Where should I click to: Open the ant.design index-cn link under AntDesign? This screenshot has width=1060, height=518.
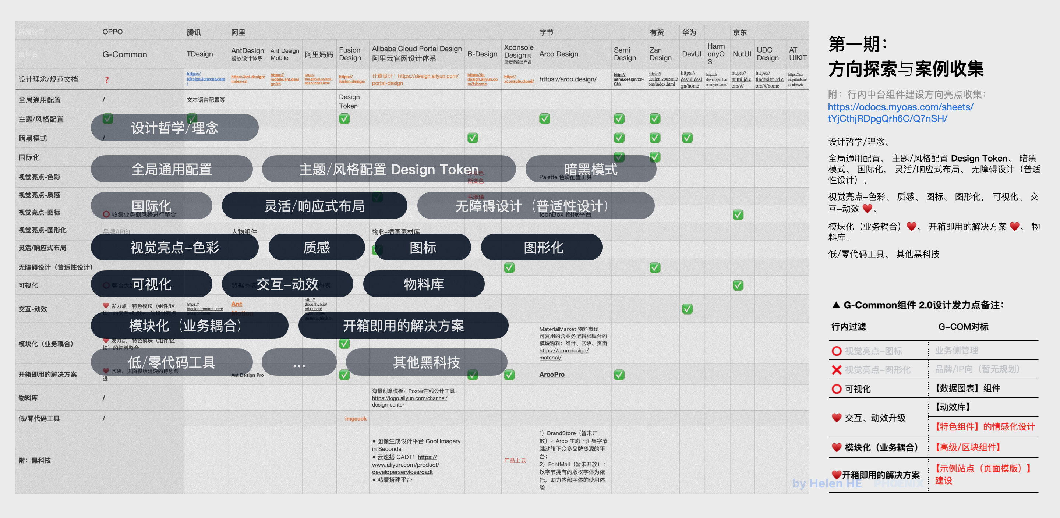[248, 79]
